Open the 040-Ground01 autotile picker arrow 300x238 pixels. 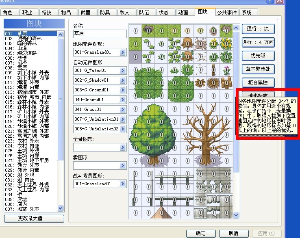[123, 100]
